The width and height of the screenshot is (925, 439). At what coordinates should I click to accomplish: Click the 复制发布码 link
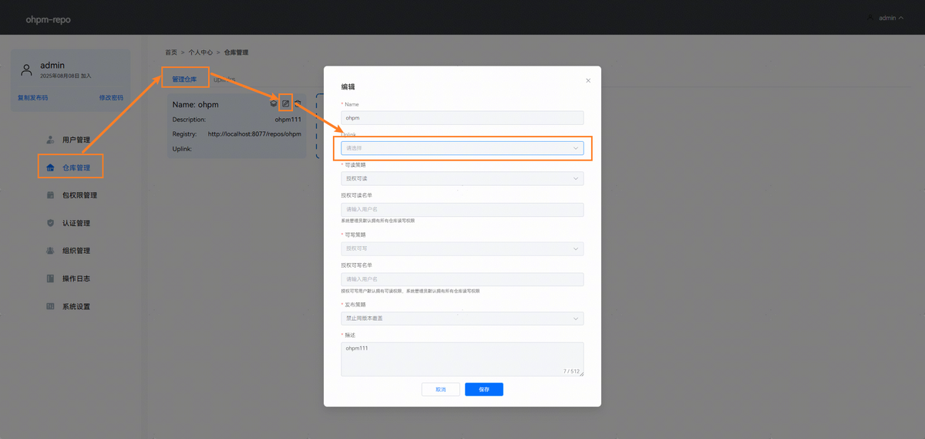pos(33,98)
